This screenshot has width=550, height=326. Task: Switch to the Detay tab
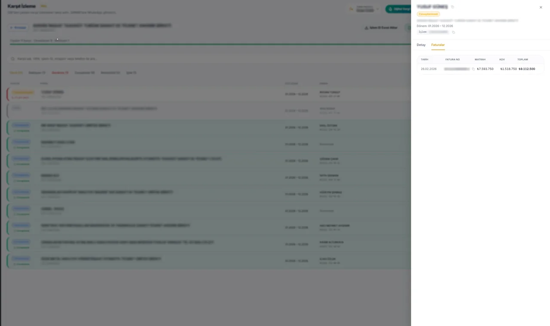(x=421, y=45)
